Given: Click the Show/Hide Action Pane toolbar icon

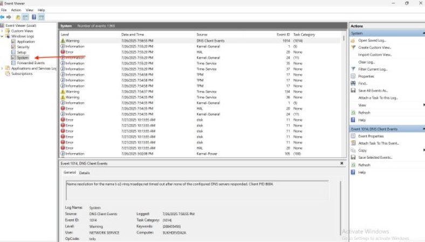Looking at the screenshot, I should (41, 17).
